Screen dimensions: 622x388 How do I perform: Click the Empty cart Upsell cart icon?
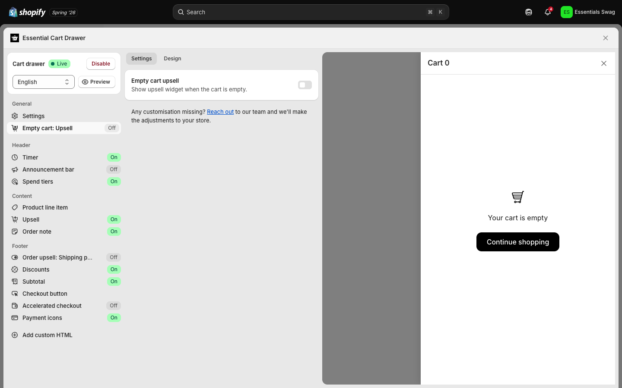[15, 128]
